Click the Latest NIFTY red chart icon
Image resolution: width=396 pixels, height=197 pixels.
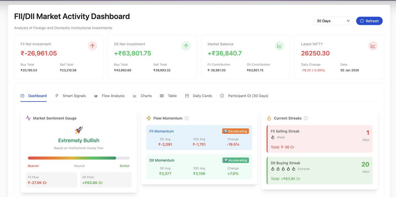tap(373, 46)
